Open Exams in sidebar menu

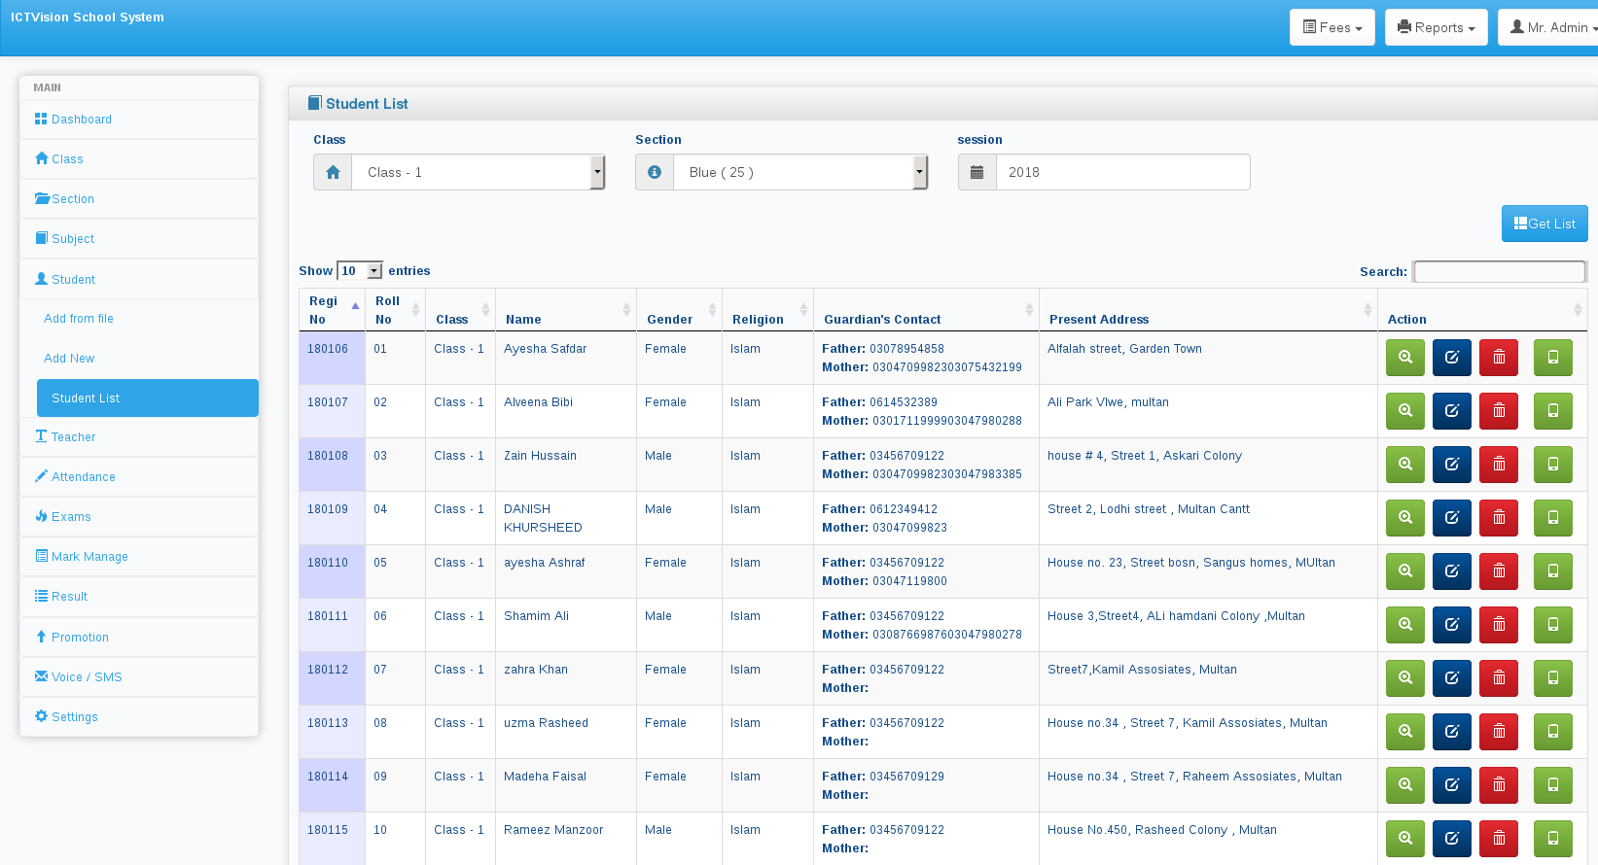point(139,517)
